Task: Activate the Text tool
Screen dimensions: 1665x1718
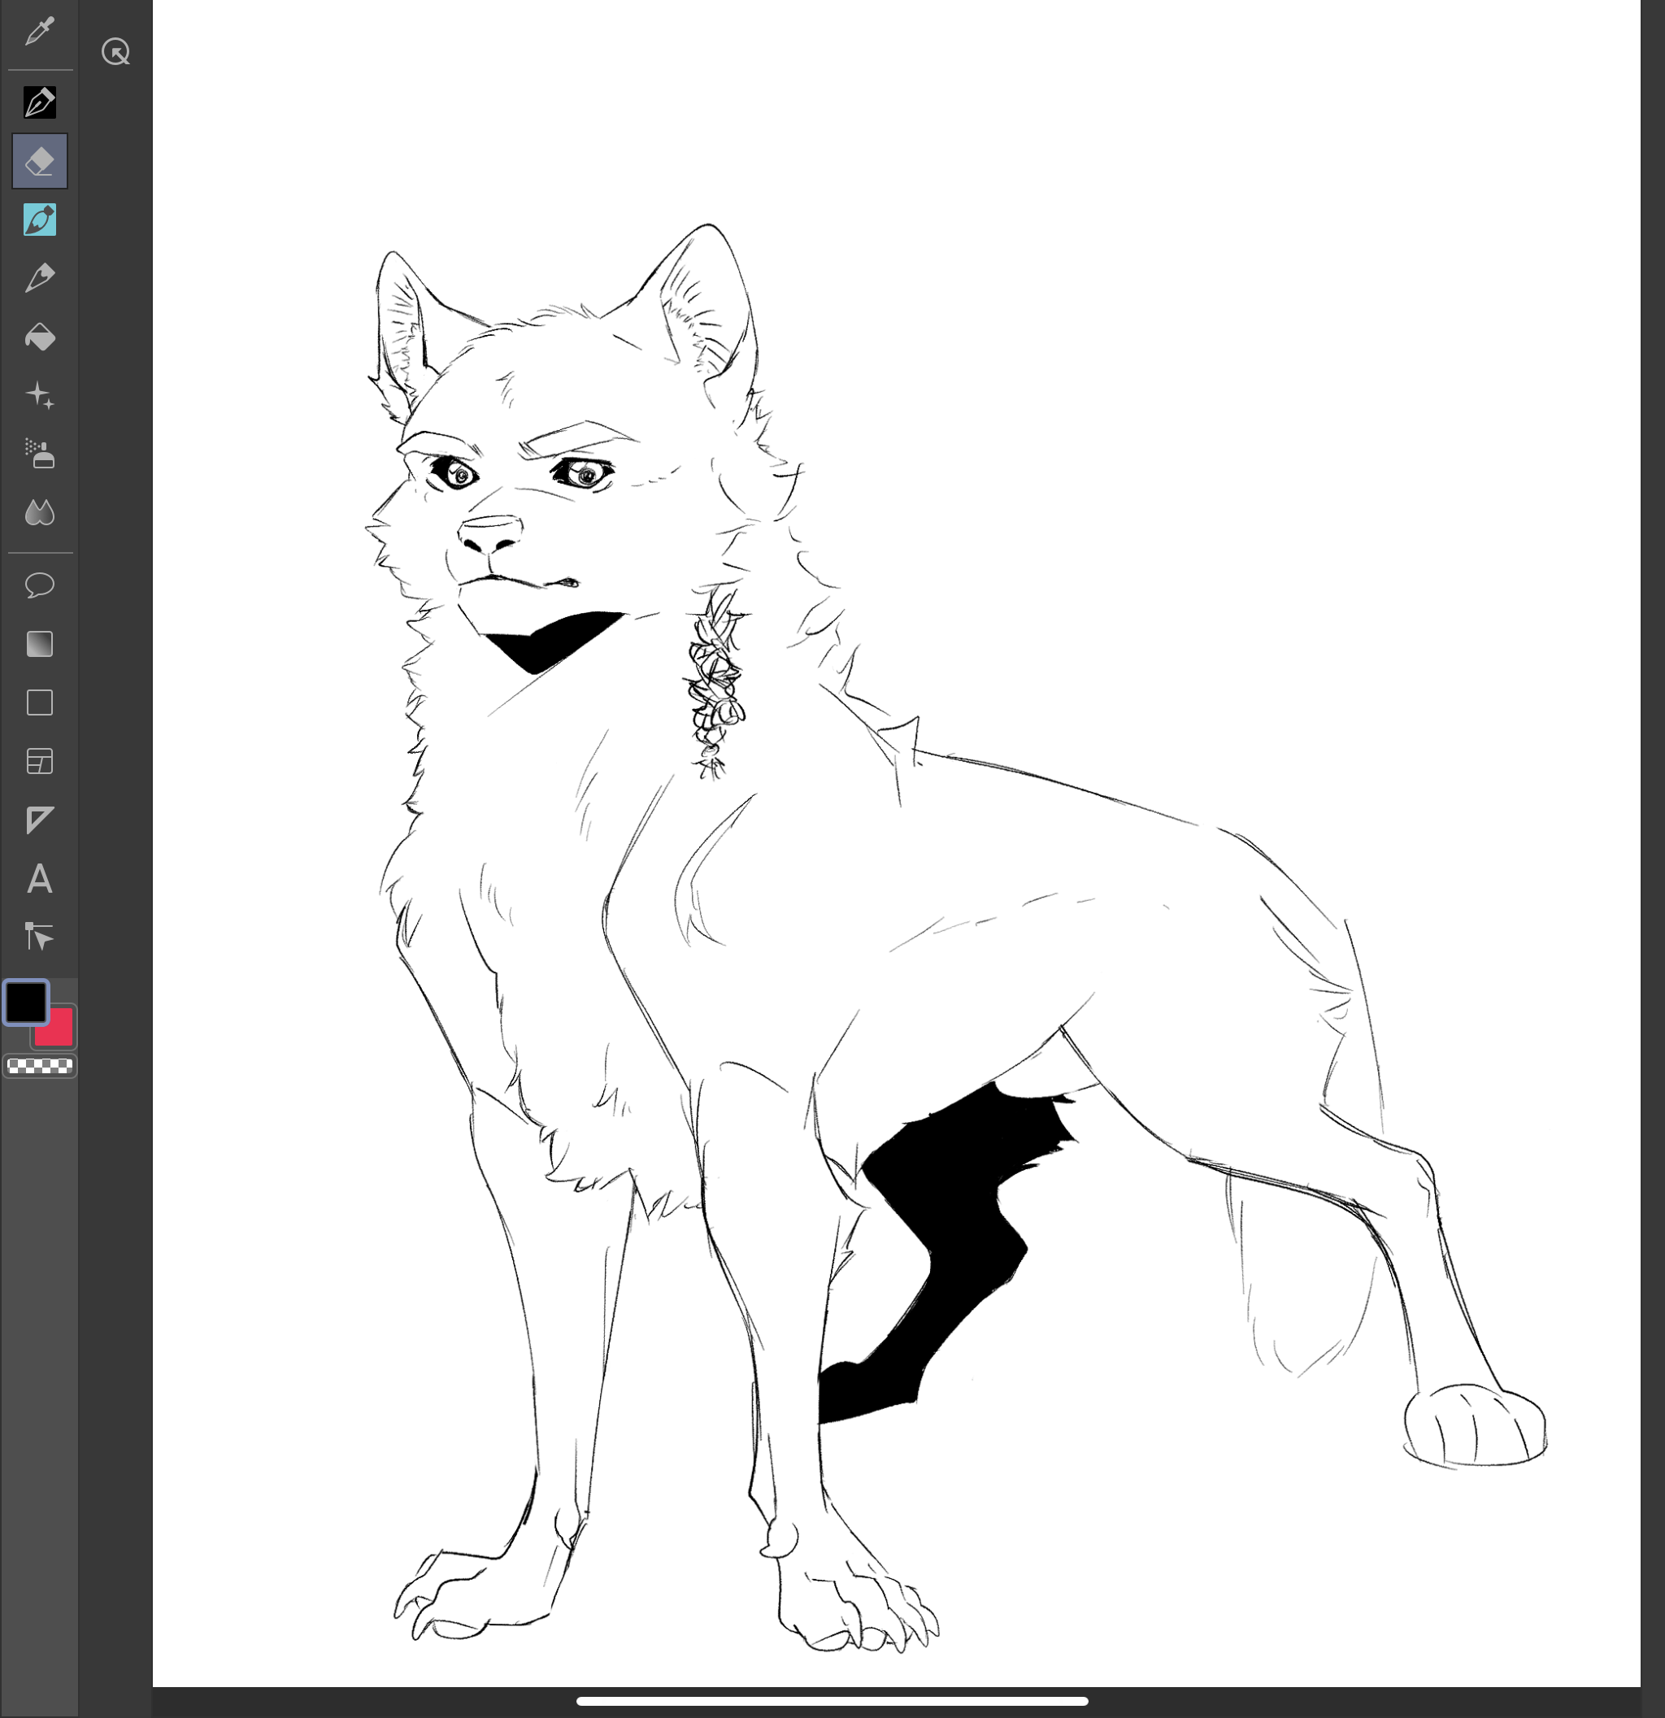Action: click(x=40, y=879)
